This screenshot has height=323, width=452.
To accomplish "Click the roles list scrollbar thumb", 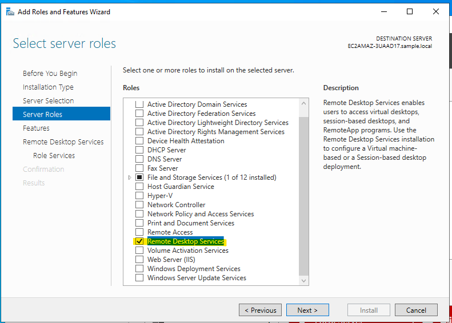I will (303, 196).
